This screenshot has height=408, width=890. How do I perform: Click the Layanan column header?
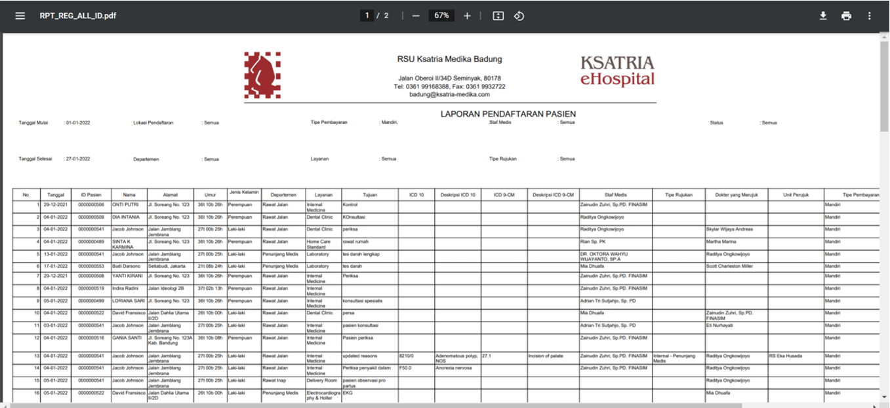point(323,195)
